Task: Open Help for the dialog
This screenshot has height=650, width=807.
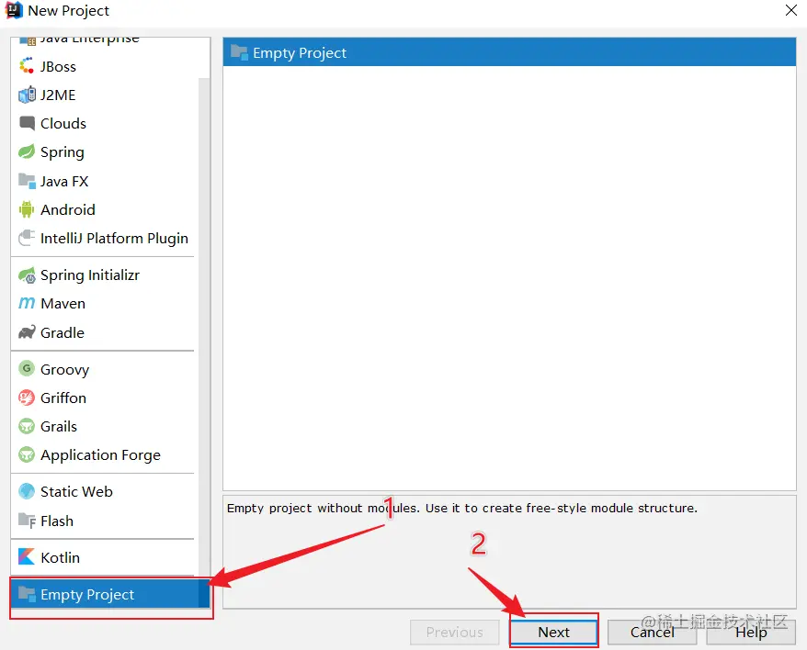Action: pos(751,632)
